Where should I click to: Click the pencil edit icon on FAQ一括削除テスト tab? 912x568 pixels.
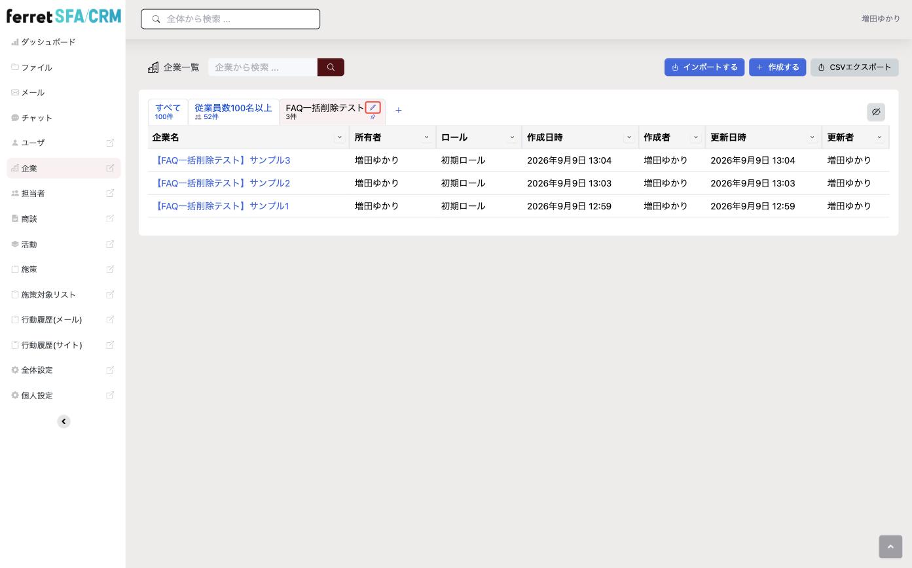point(373,107)
